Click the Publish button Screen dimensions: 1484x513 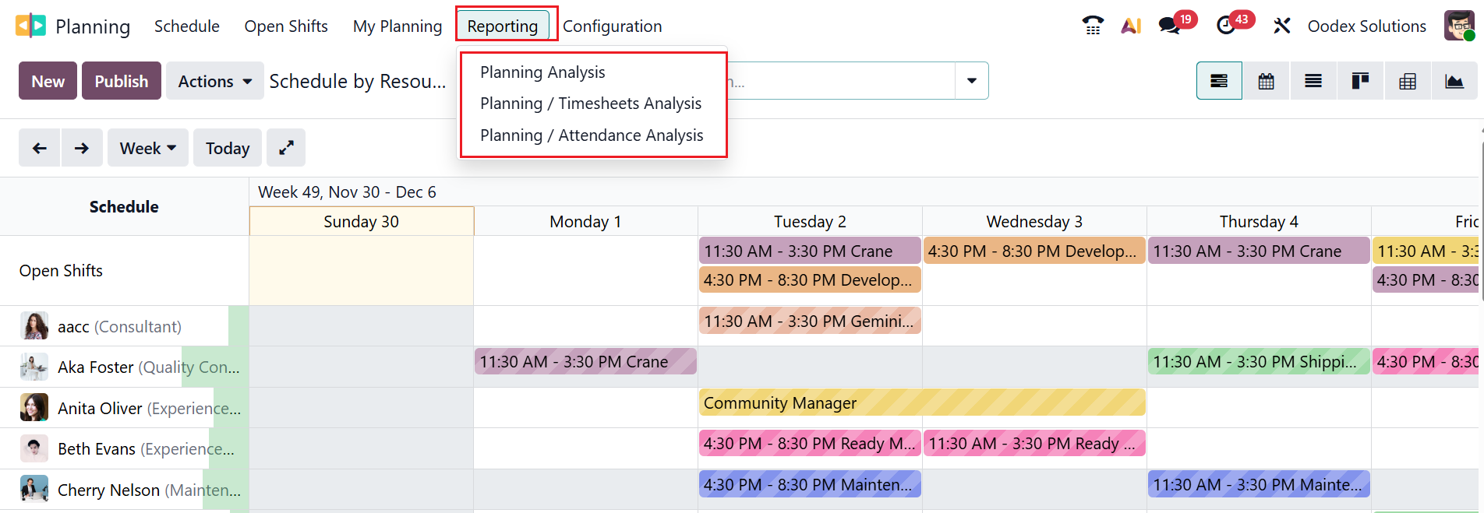click(x=121, y=81)
